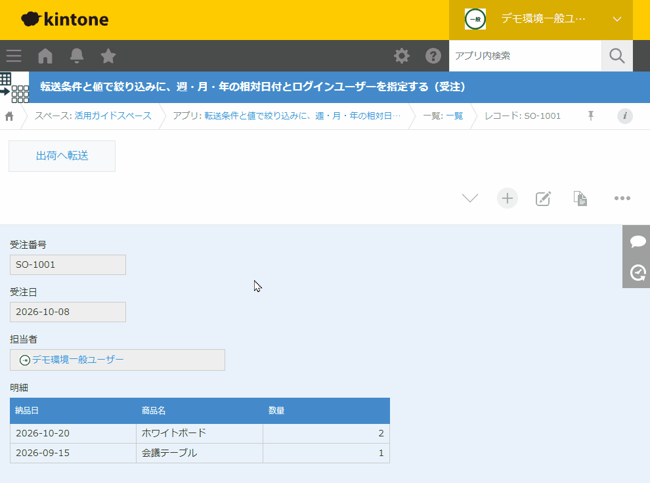Click the user avatar in header

(475, 19)
